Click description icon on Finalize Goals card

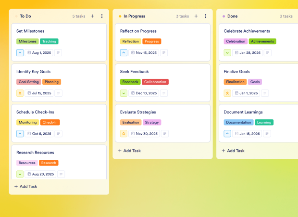(x=265, y=93)
